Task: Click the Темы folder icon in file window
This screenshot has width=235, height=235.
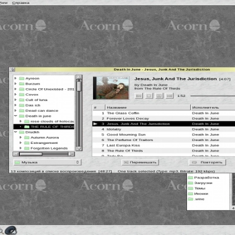Action: 190,189
